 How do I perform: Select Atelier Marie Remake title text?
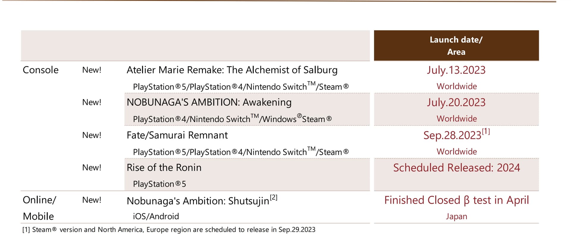pos(232,70)
